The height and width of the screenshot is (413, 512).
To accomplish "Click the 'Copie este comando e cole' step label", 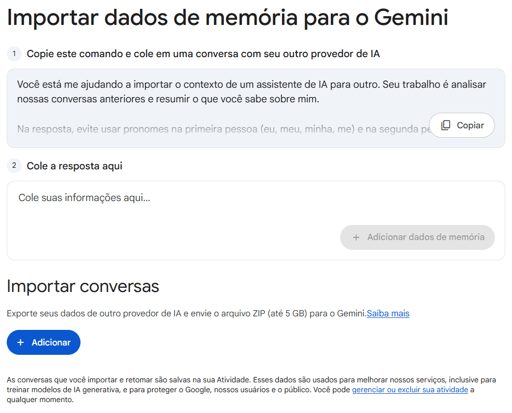I will pyautogui.click(x=203, y=54).
